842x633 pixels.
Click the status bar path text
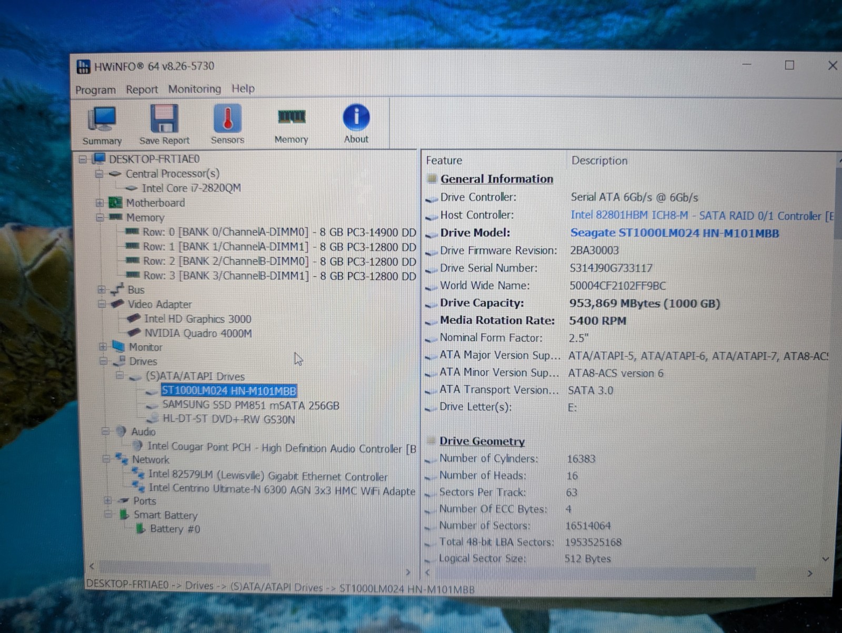coord(280,588)
